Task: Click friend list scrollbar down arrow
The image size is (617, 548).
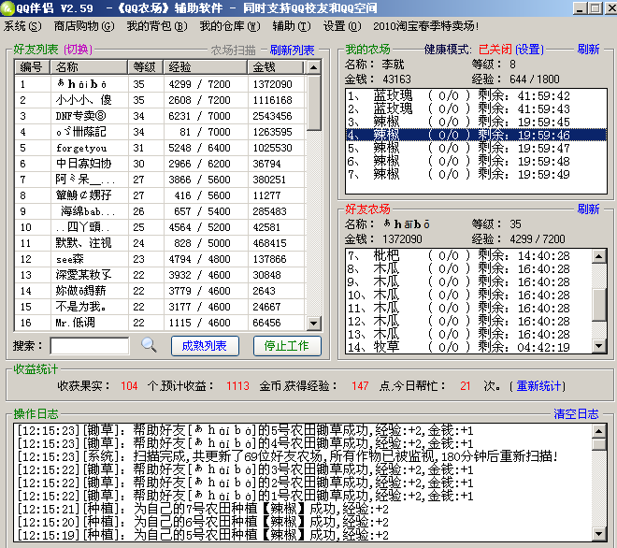Action: click(313, 324)
